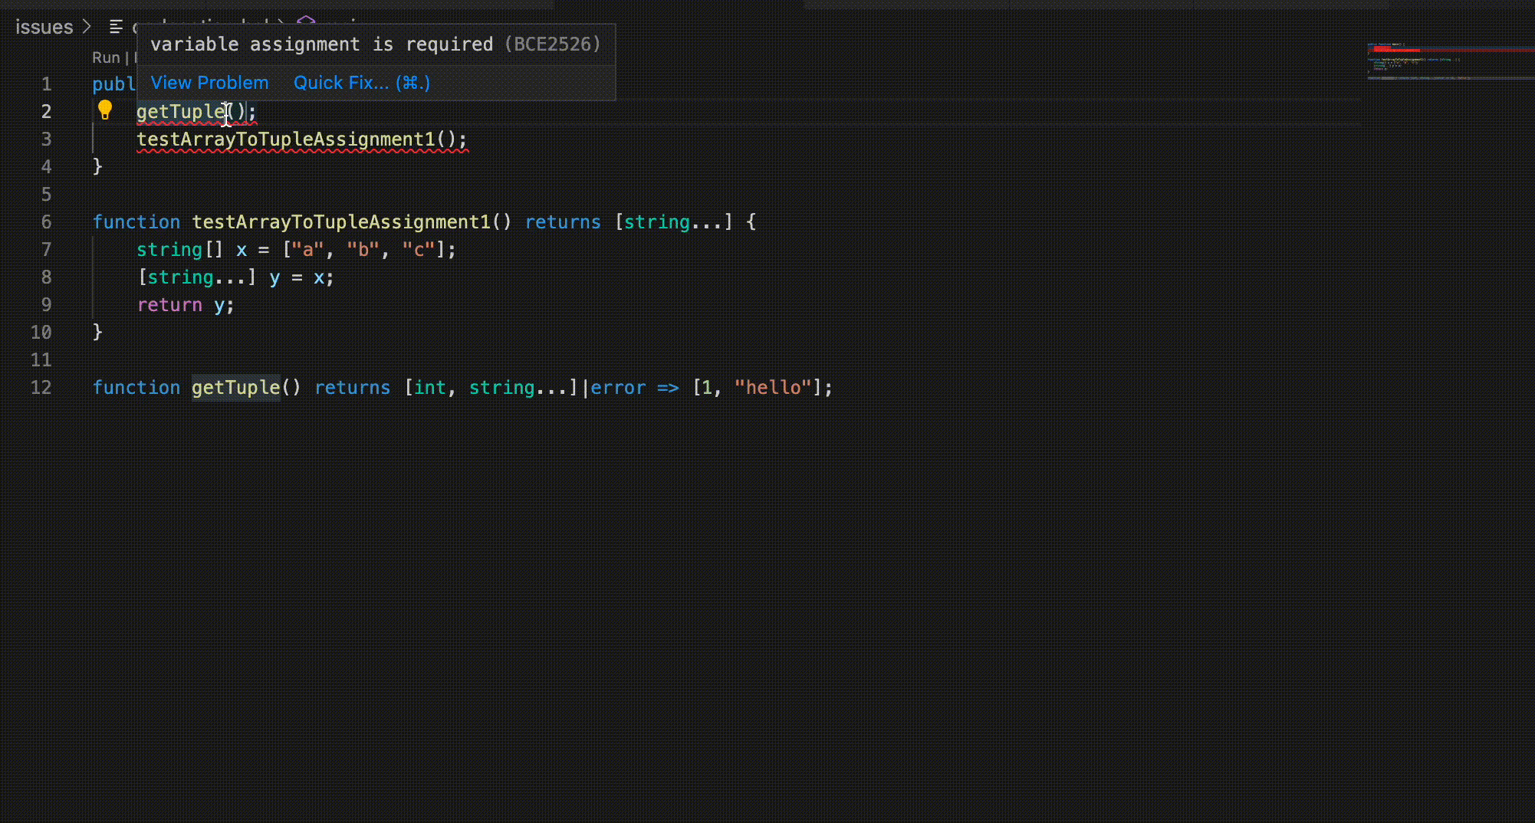
Task: Click the Quick Fix lightbulb on line 2
Action: (x=105, y=110)
